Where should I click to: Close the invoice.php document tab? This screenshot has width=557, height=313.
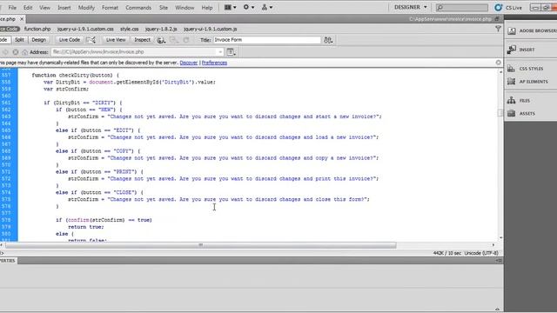click(22, 19)
